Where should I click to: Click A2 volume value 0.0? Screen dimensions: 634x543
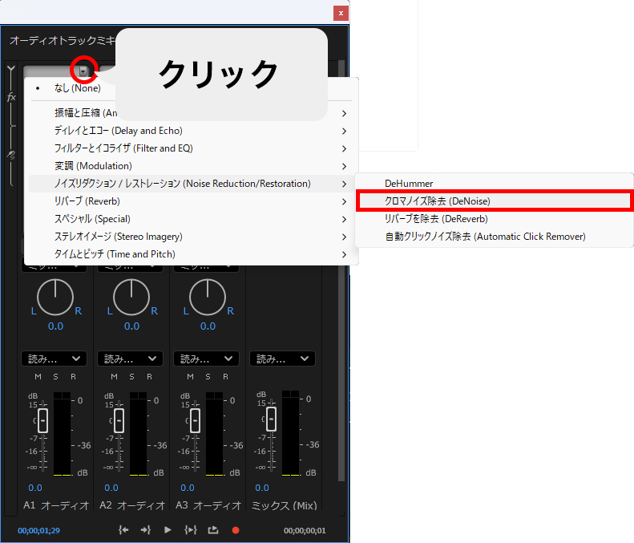click(111, 488)
